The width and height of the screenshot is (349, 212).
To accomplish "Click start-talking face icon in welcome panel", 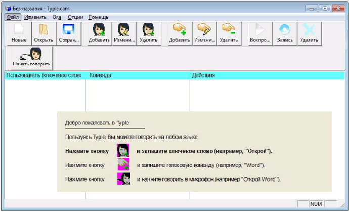I will click(x=124, y=179).
